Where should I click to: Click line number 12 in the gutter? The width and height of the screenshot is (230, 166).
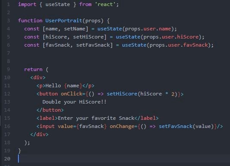(7, 94)
